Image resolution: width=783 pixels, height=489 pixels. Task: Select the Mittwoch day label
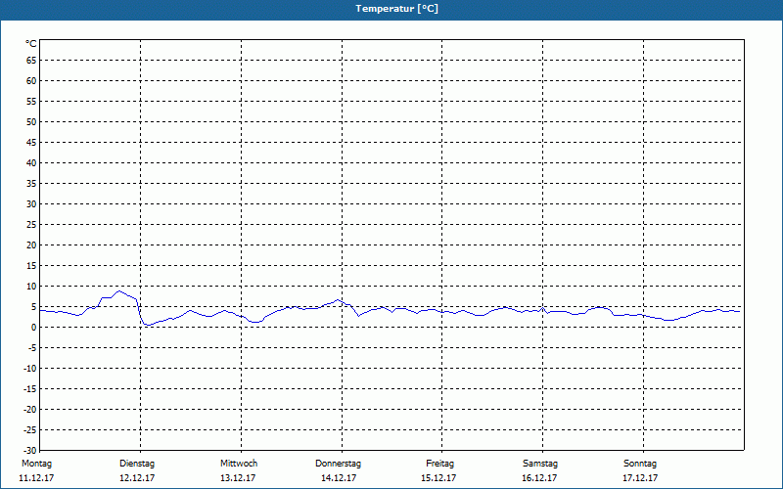tap(239, 464)
